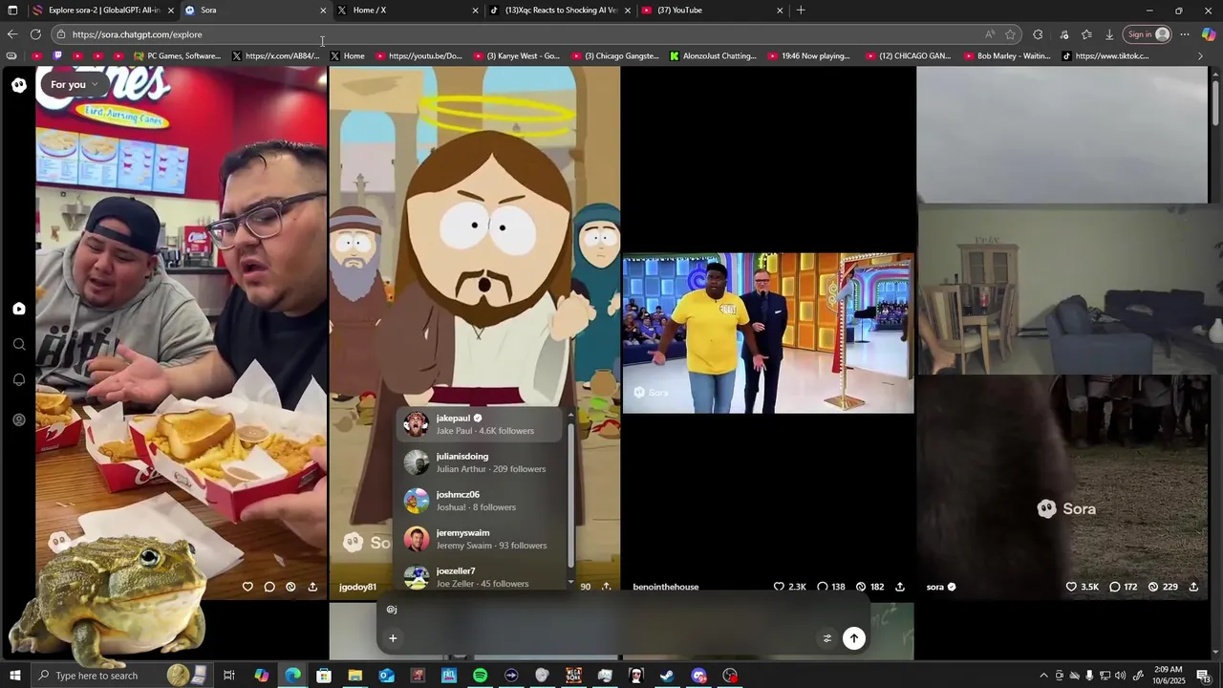The image size is (1223, 688).
Task: Expand the For you feed dropdown
Action: tap(75, 84)
